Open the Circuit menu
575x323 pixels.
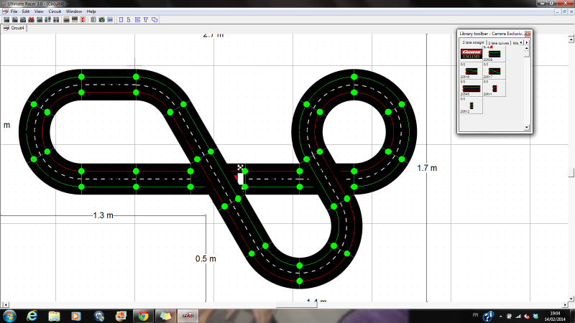(55, 11)
